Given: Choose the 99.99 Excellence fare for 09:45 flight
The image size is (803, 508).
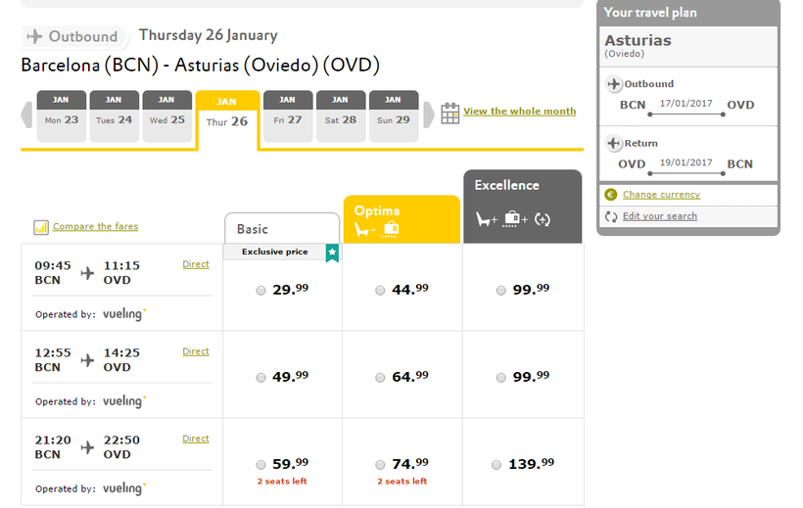Looking at the screenshot, I should [x=500, y=291].
